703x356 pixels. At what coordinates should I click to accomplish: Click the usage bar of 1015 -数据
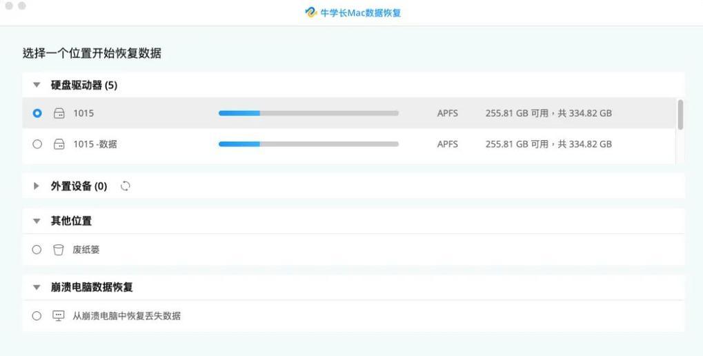[308, 144]
